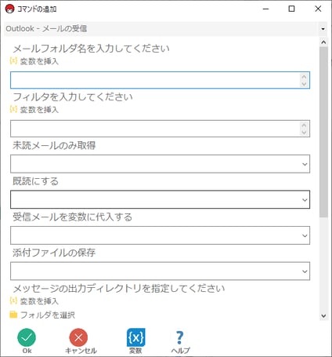Open the ヘルプ question mark icon
332x357 pixels.
click(x=179, y=337)
